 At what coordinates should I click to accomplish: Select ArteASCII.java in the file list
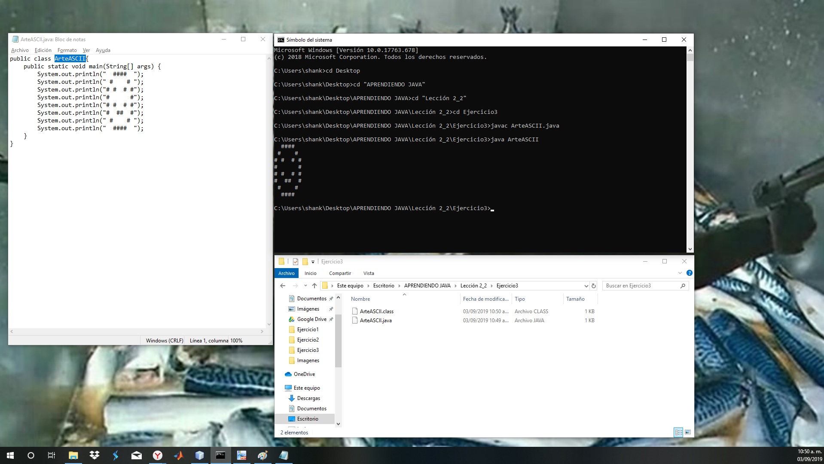pos(375,321)
